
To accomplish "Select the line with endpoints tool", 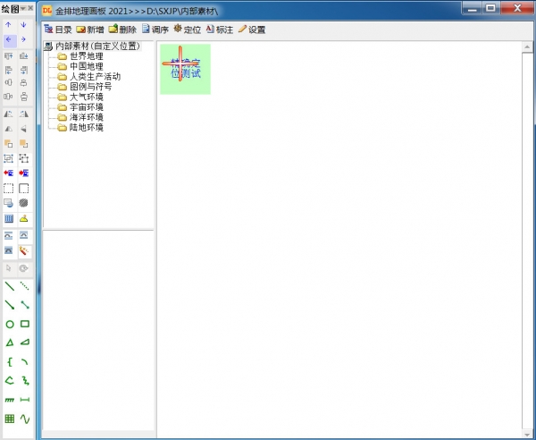I will click(24, 304).
